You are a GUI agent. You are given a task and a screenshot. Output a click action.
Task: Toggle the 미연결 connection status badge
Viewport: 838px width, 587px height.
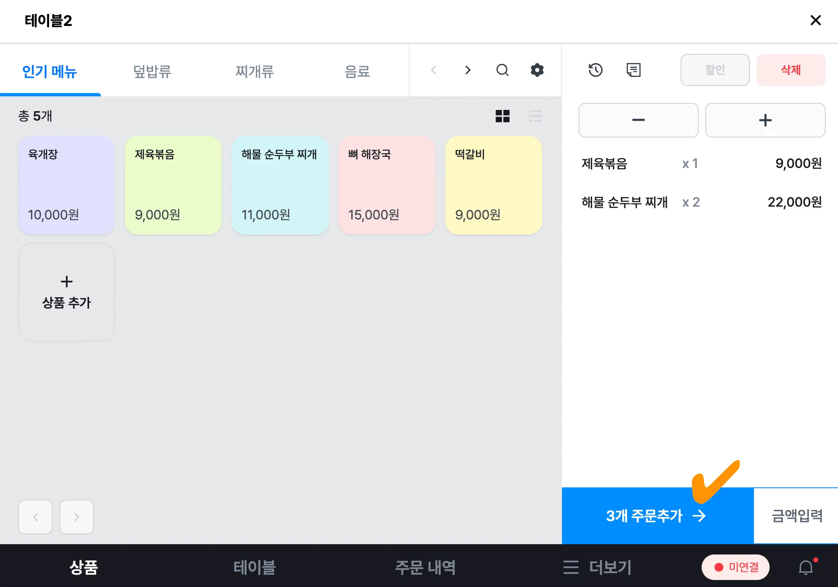(735, 567)
